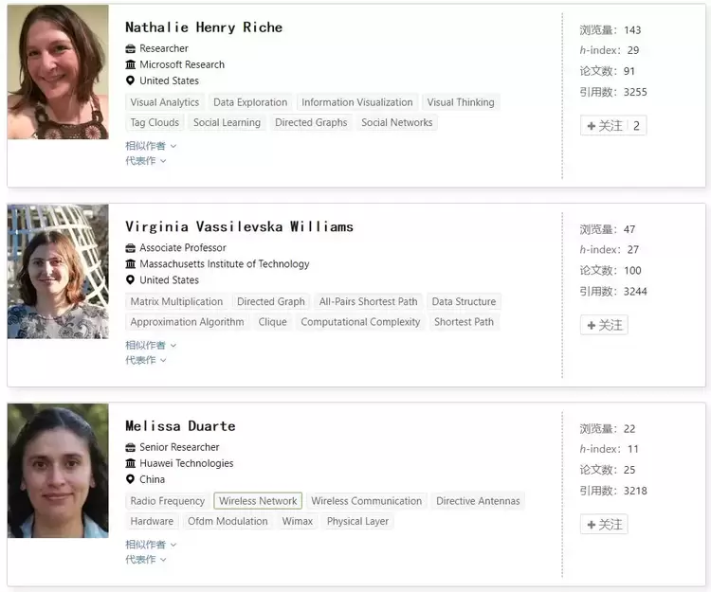Click Virginia Vassilevska Williams' profile photo
Image resolution: width=711 pixels, height=592 pixels.
click(58, 272)
